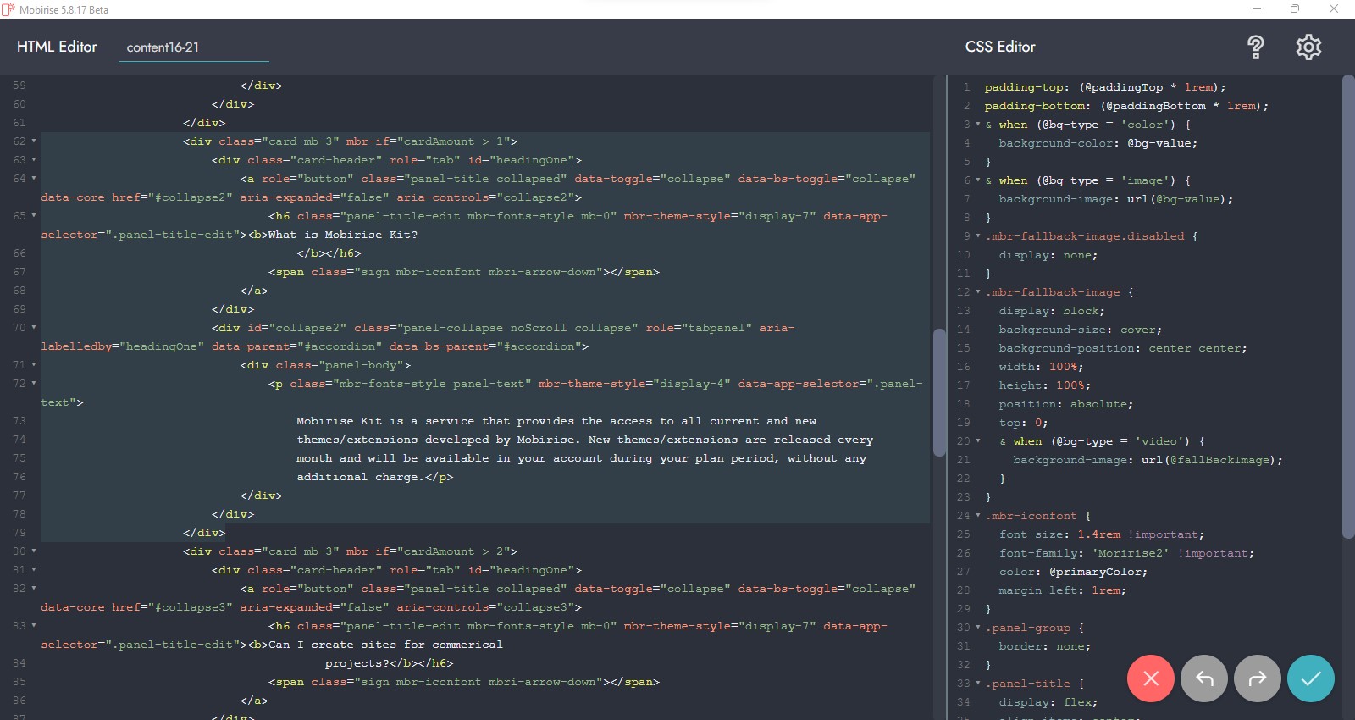
Task: Fold CSS line 24 .mbr-iconfont block
Action: pyautogui.click(x=978, y=516)
